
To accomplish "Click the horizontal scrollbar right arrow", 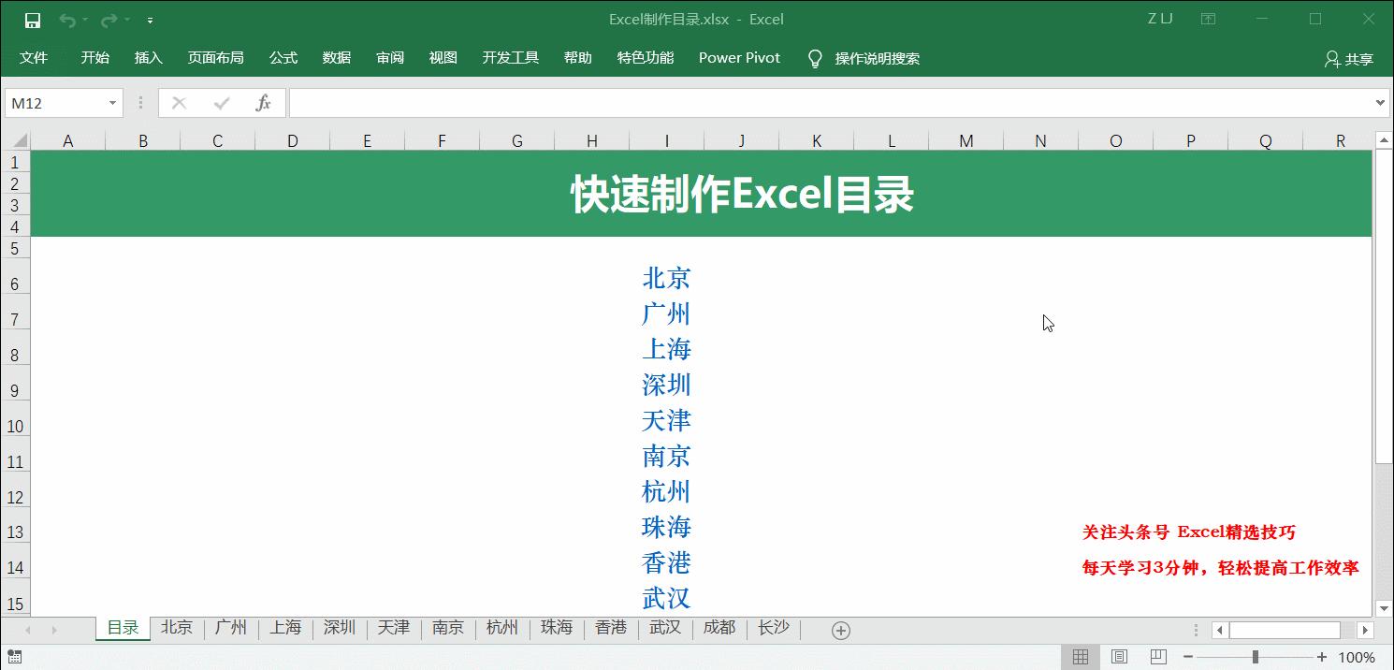I will pyautogui.click(x=1363, y=630).
